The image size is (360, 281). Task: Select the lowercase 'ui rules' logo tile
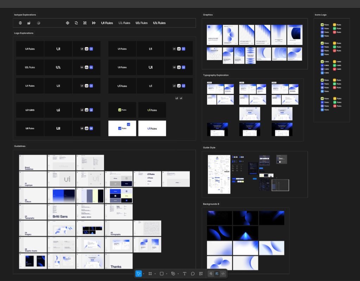30,110
